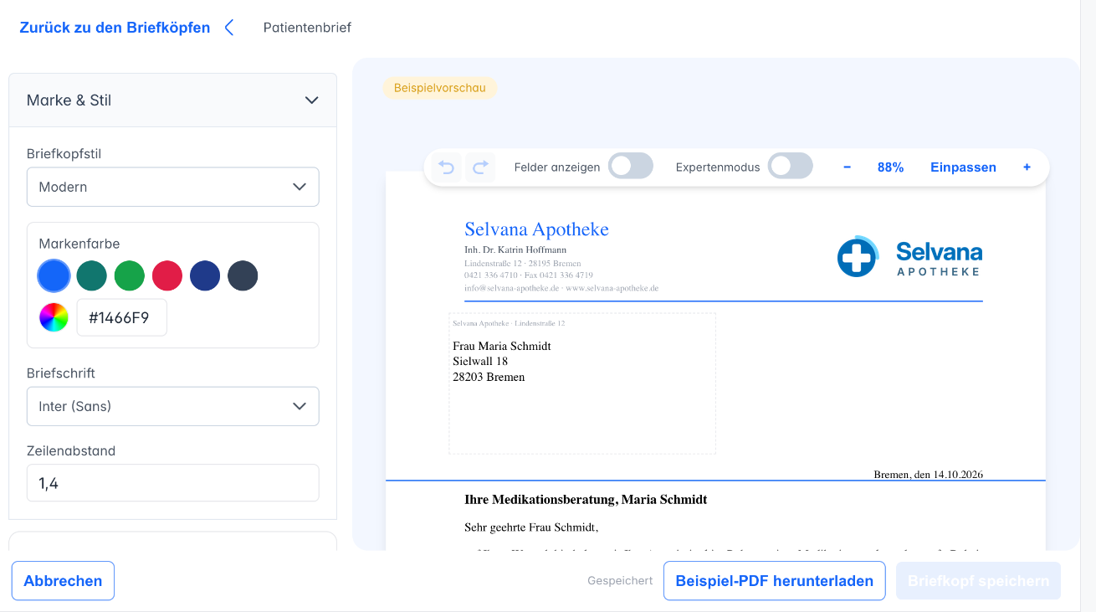Select the teal brand color swatch
This screenshot has height=612, width=1096.
tap(91, 275)
